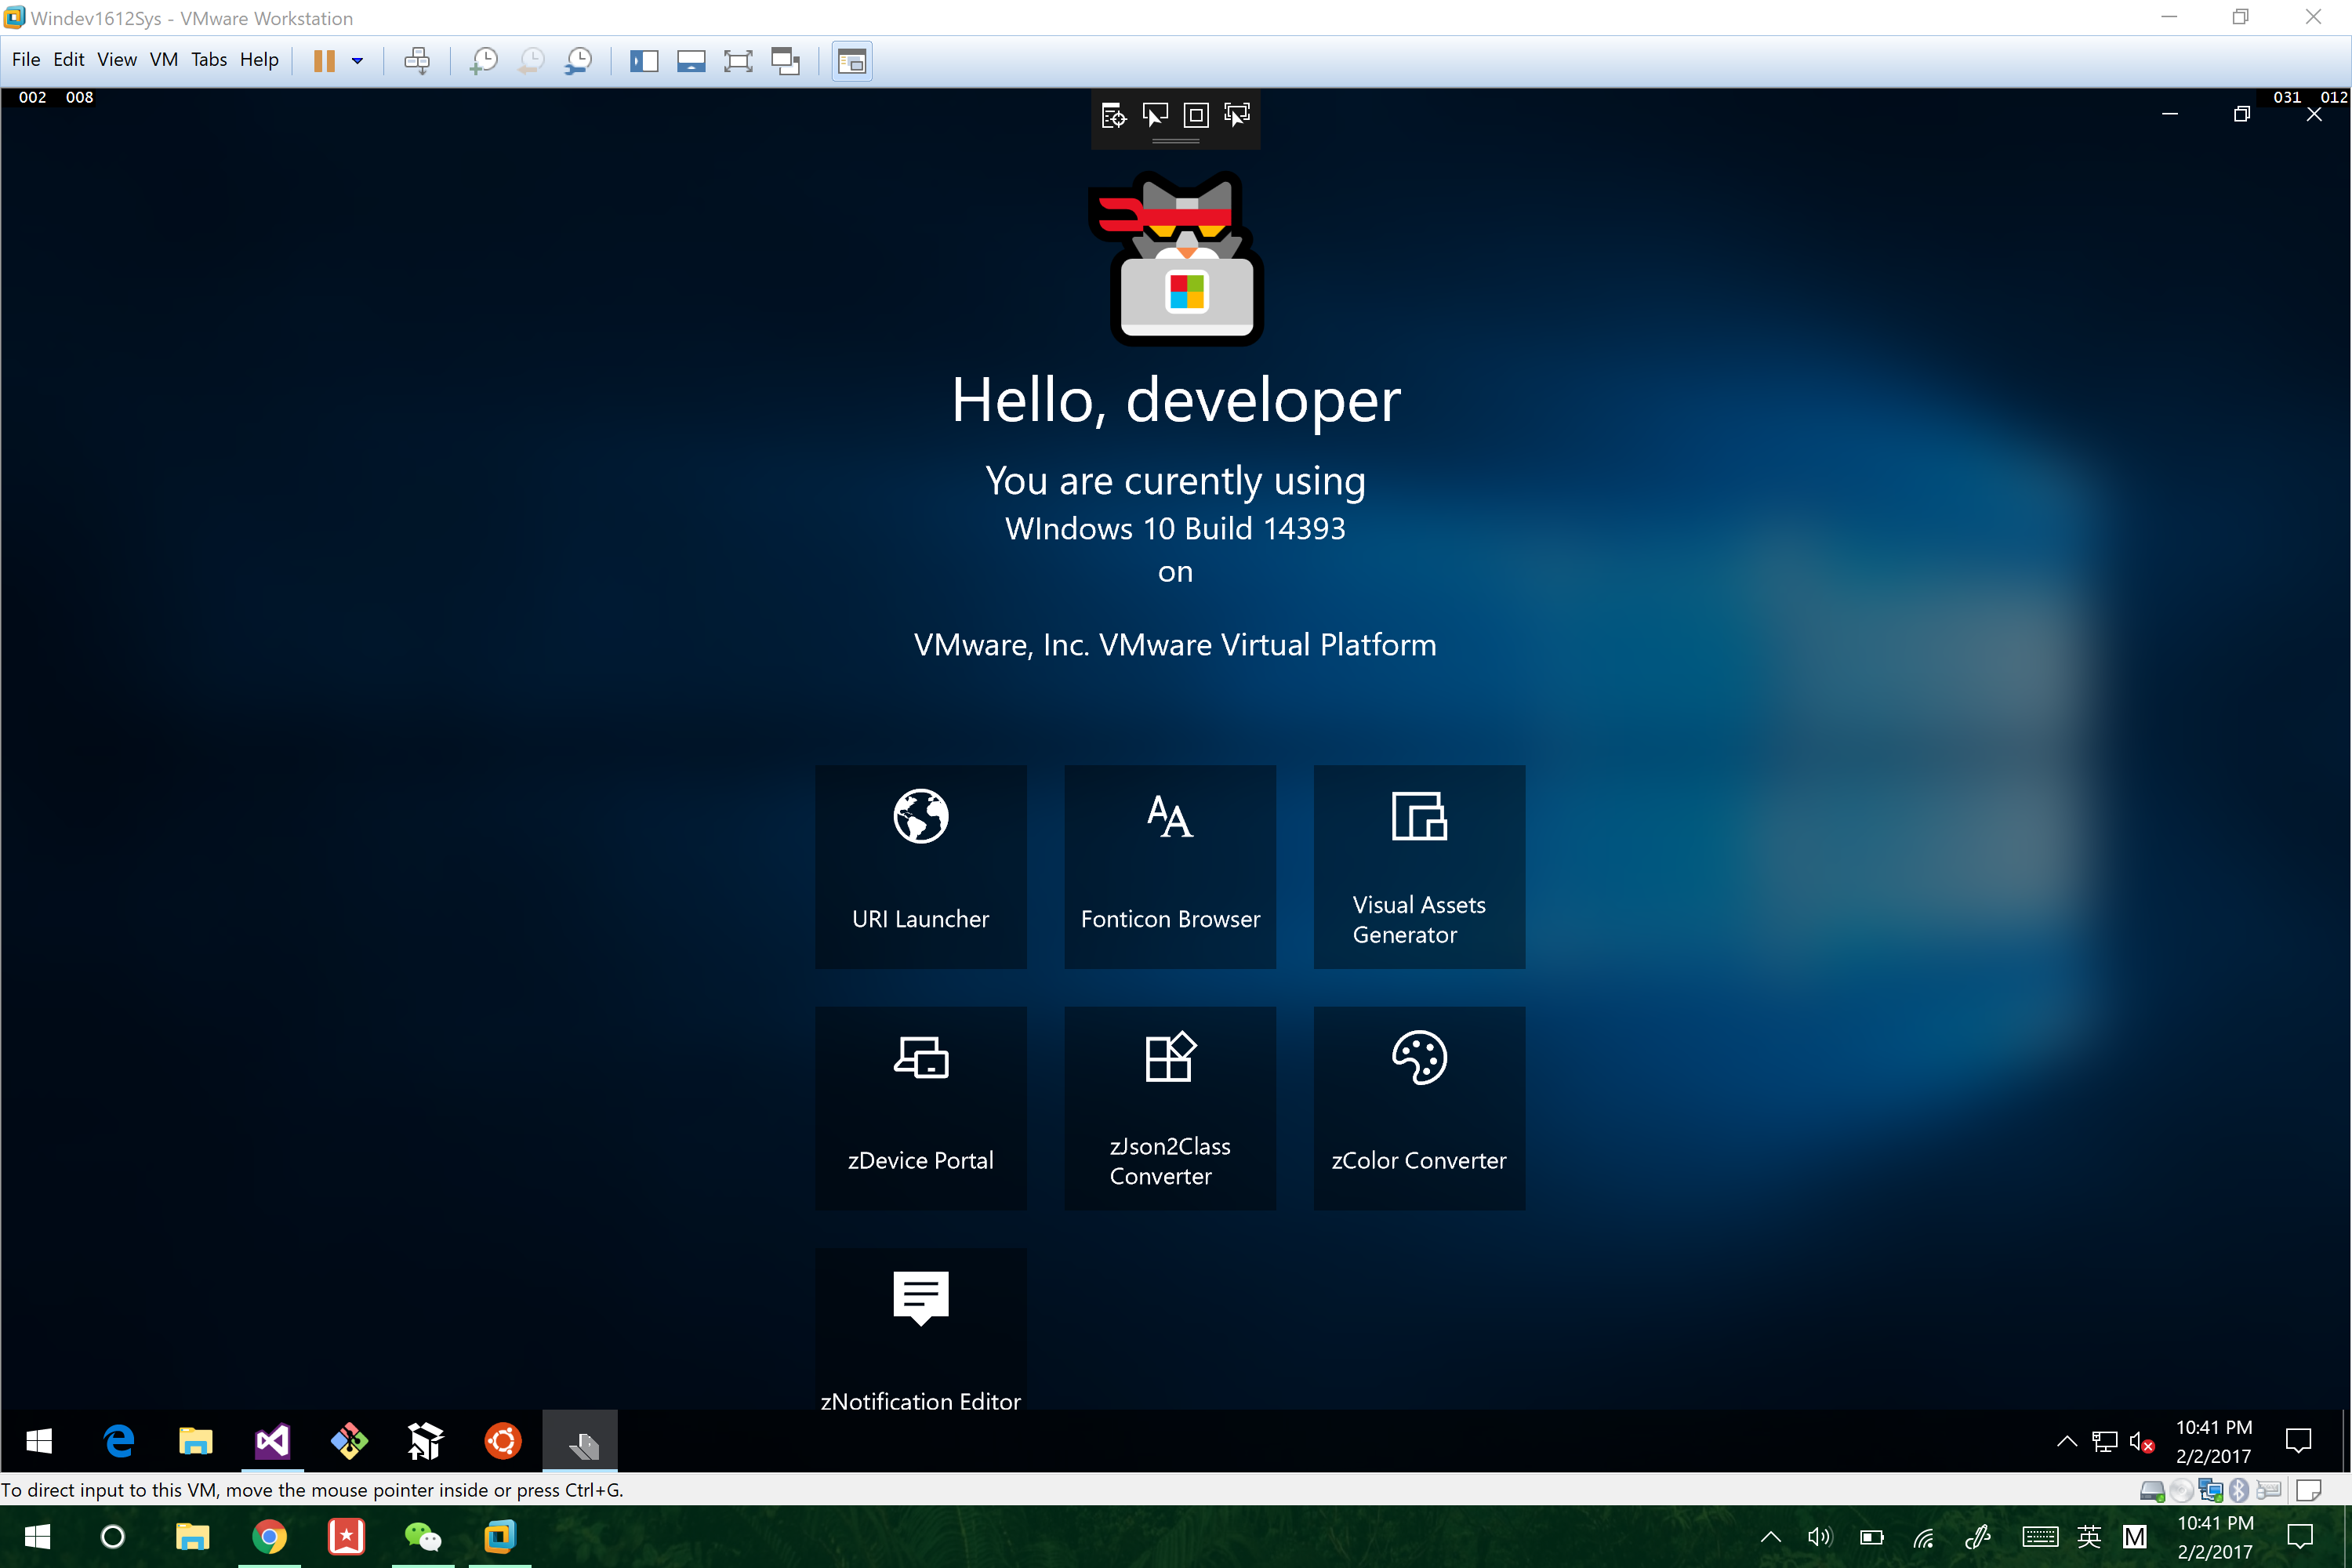2352x1568 pixels.
Task: Switch to Unity mode
Action: point(786,61)
